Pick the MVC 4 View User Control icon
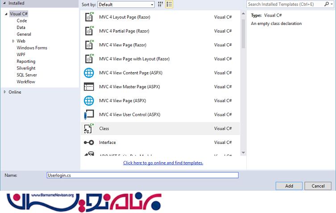Screen dimensions: 336x213 point(89,115)
